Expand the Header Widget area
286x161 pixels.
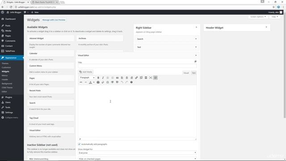click(x=266, y=27)
